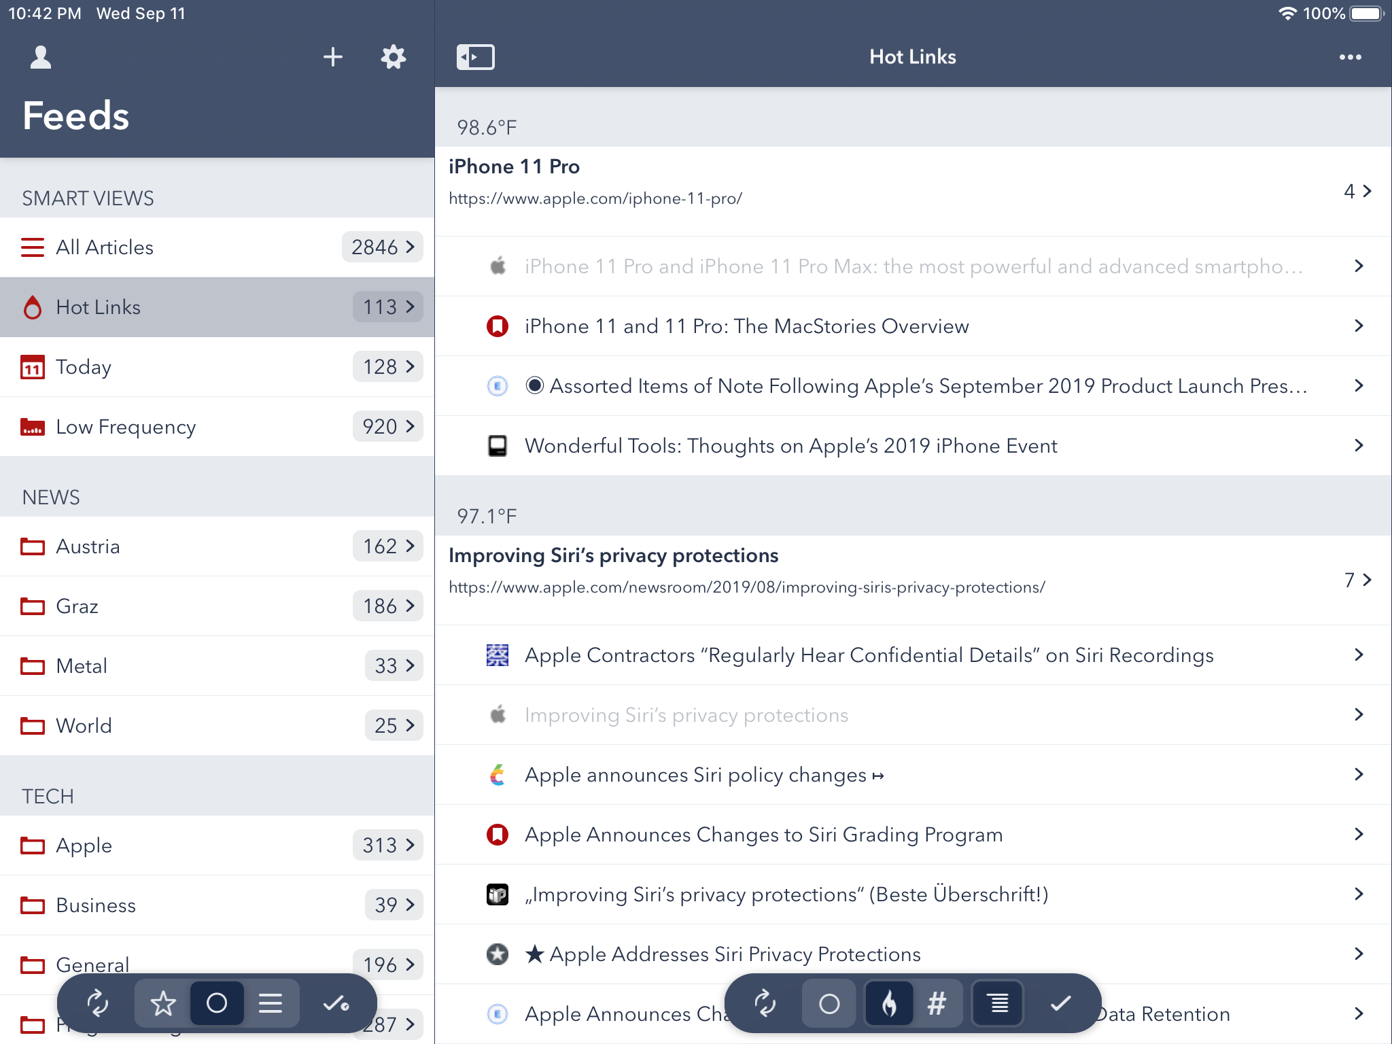The height and width of the screenshot is (1044, 1392).
Task: Toggle the text layout view button
Action: coord(998,1003)
